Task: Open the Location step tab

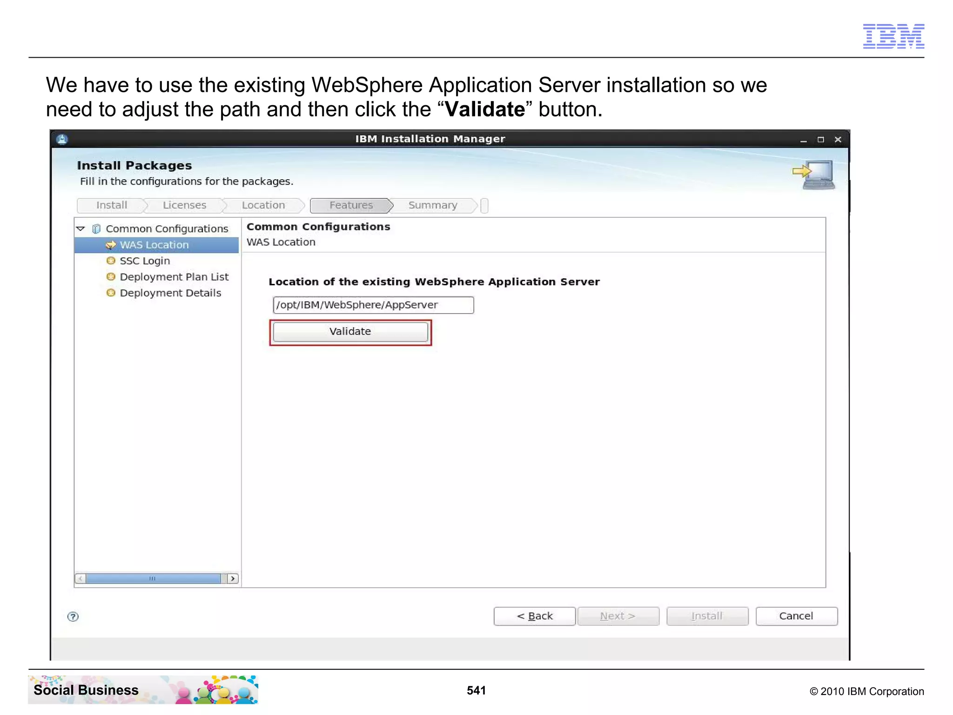Action: tap(263, 205)
